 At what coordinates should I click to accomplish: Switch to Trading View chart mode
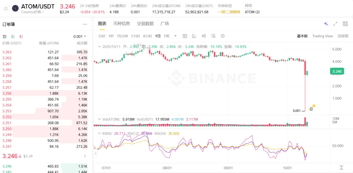[x=322, y=36]
